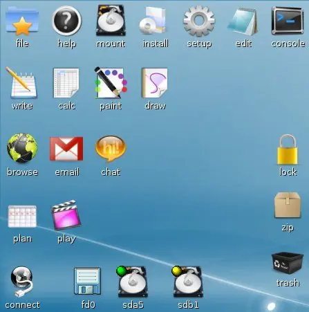Launch the paint brush icon
The image size is (309, 312).
111,82
